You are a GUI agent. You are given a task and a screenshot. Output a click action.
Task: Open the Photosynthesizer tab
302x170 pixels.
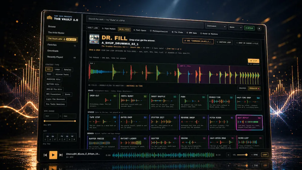coord(159,31)
